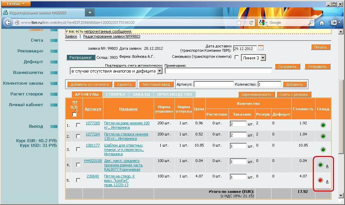This screenshot has width=345, height=205.
Task: Expand the automatic invoice confirmation dropdown
Action: [x=159, y=71]
